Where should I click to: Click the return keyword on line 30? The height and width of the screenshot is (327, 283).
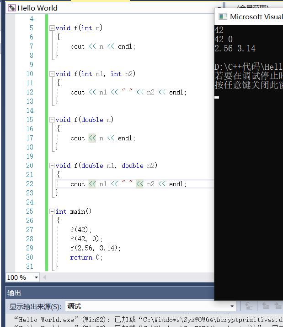point(81,257)
